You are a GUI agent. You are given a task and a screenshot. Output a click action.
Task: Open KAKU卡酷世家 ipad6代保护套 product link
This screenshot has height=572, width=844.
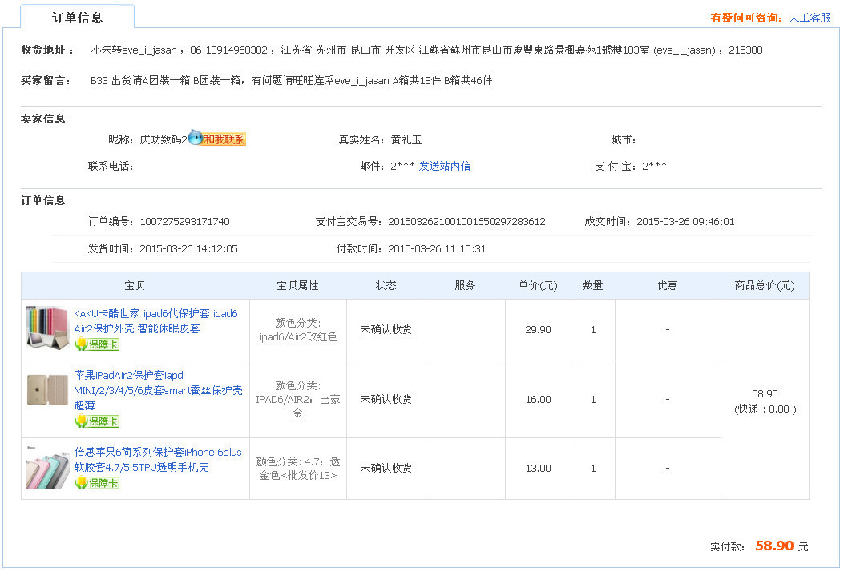(x=155, y=320)
